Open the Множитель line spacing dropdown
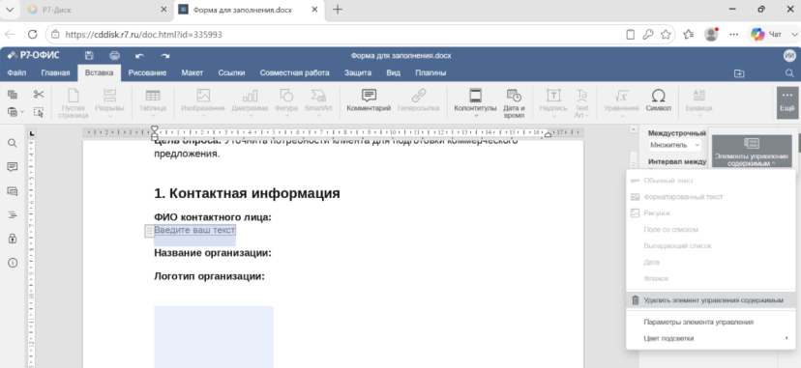 click(x=675, y=145)
